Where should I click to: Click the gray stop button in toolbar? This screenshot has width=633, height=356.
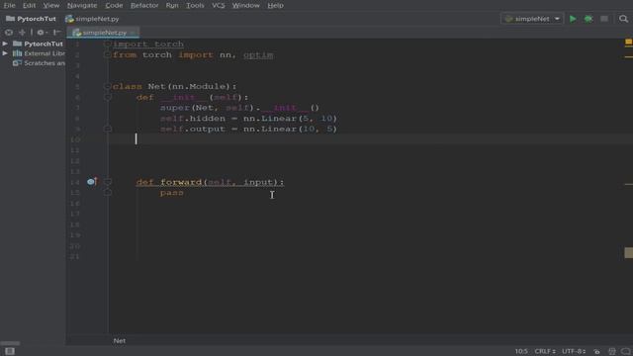pyautogui.click(x=604, y=19)
